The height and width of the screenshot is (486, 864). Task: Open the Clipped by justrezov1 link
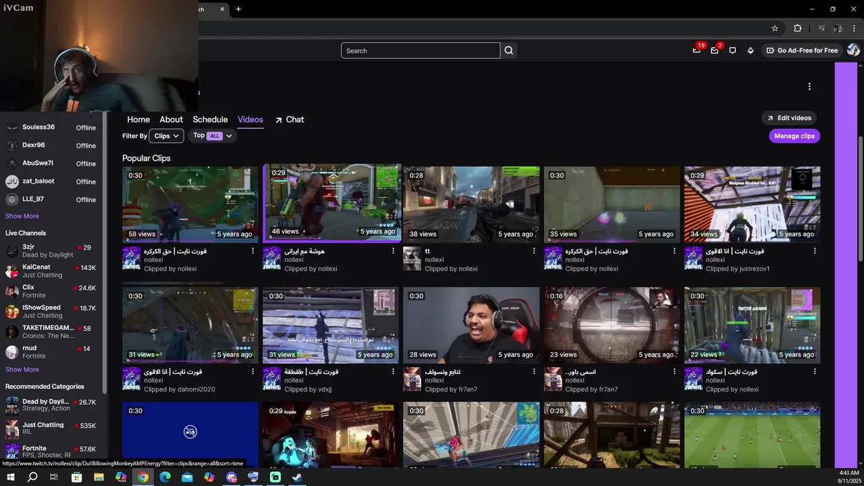click(x=737, y=269)
